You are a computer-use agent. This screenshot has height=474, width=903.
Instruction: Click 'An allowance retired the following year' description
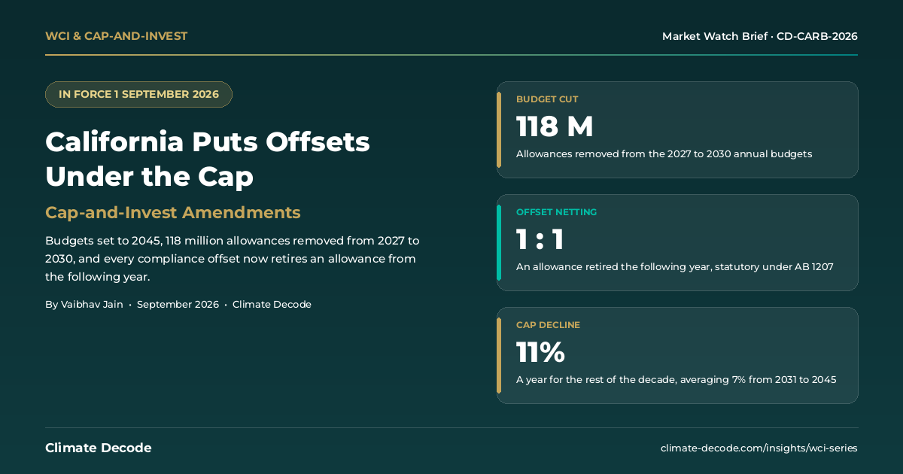[x=674, y=266]
